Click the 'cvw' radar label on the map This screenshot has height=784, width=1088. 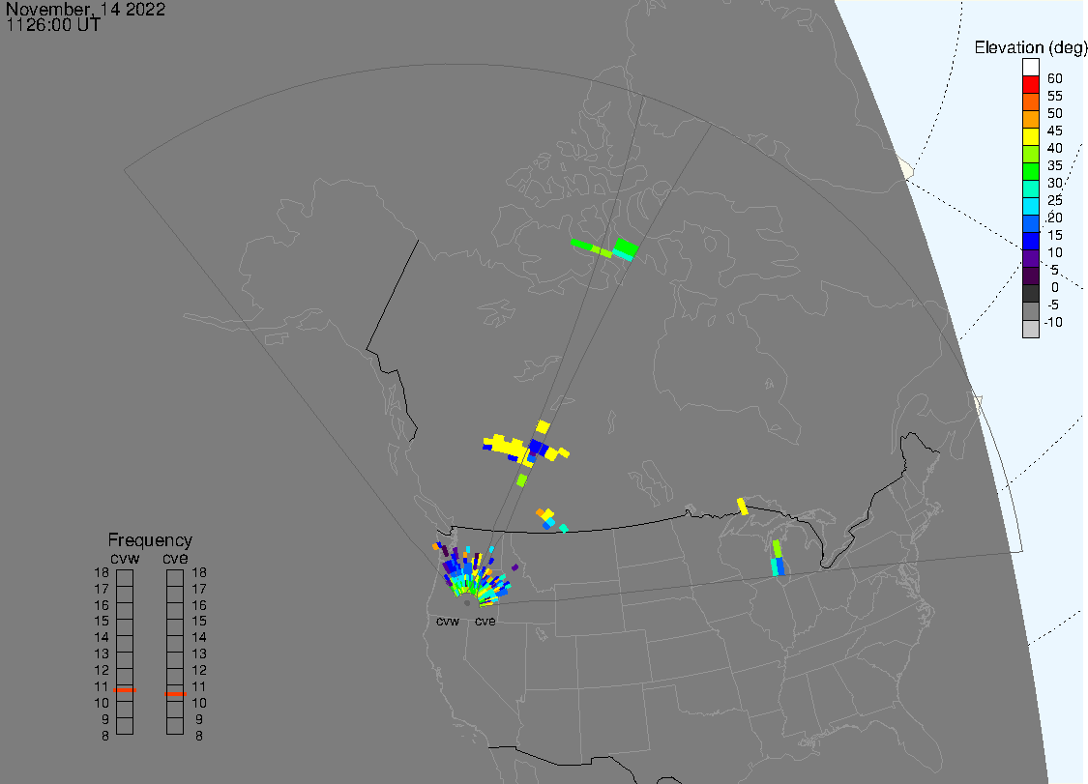(448, 621)
